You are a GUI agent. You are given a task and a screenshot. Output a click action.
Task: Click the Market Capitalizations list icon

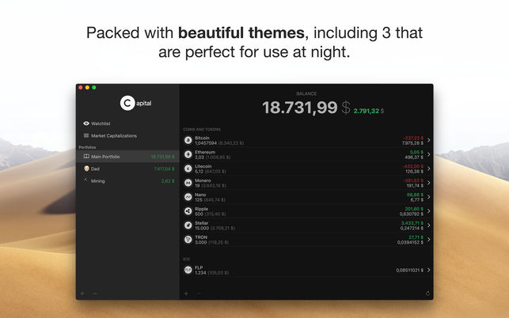pos(86,135)
